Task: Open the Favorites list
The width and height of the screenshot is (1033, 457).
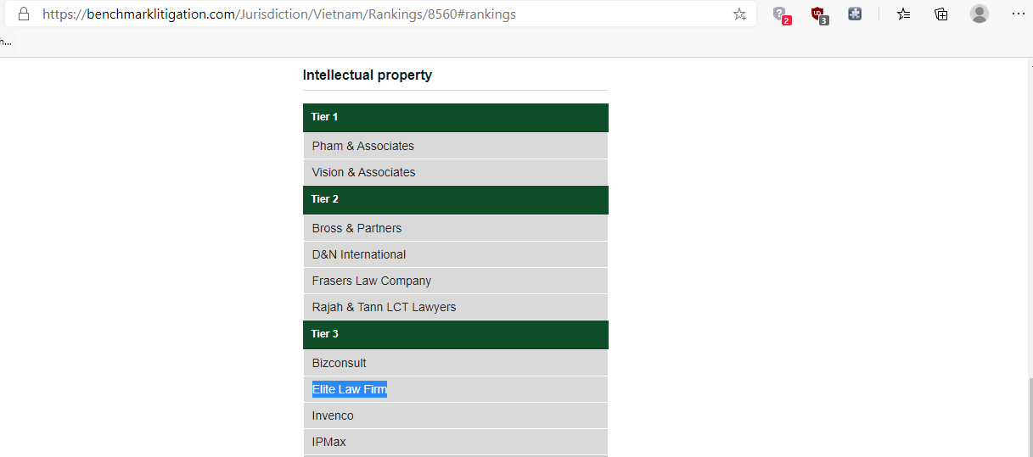Action: click(904, 14)
